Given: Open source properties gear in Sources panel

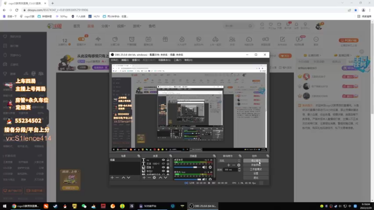Looking at the screenshot, I should [154, 178].
